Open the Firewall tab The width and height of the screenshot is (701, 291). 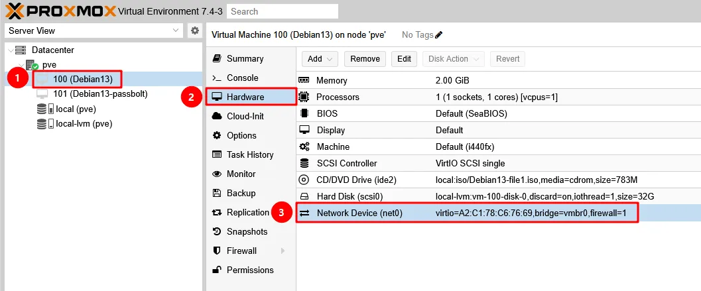pyautogui.click(x=251, y=251)
